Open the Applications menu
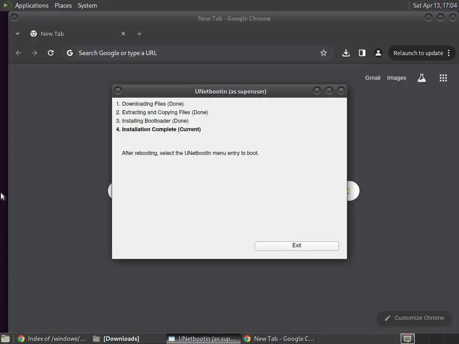 pos(32,5)
